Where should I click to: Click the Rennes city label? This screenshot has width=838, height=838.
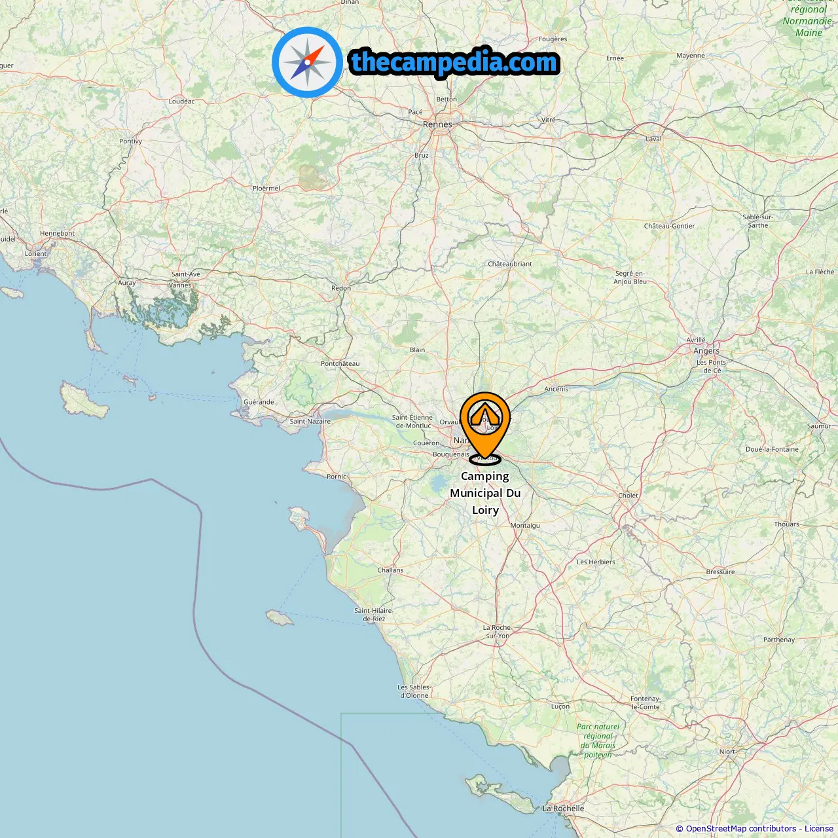tap(437, 124)
